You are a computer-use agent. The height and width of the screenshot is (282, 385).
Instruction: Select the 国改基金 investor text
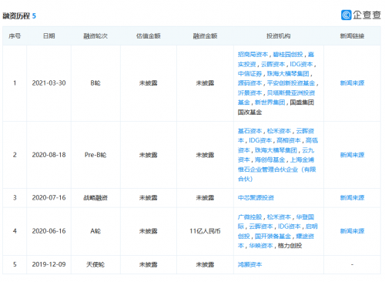coord(249,112)
